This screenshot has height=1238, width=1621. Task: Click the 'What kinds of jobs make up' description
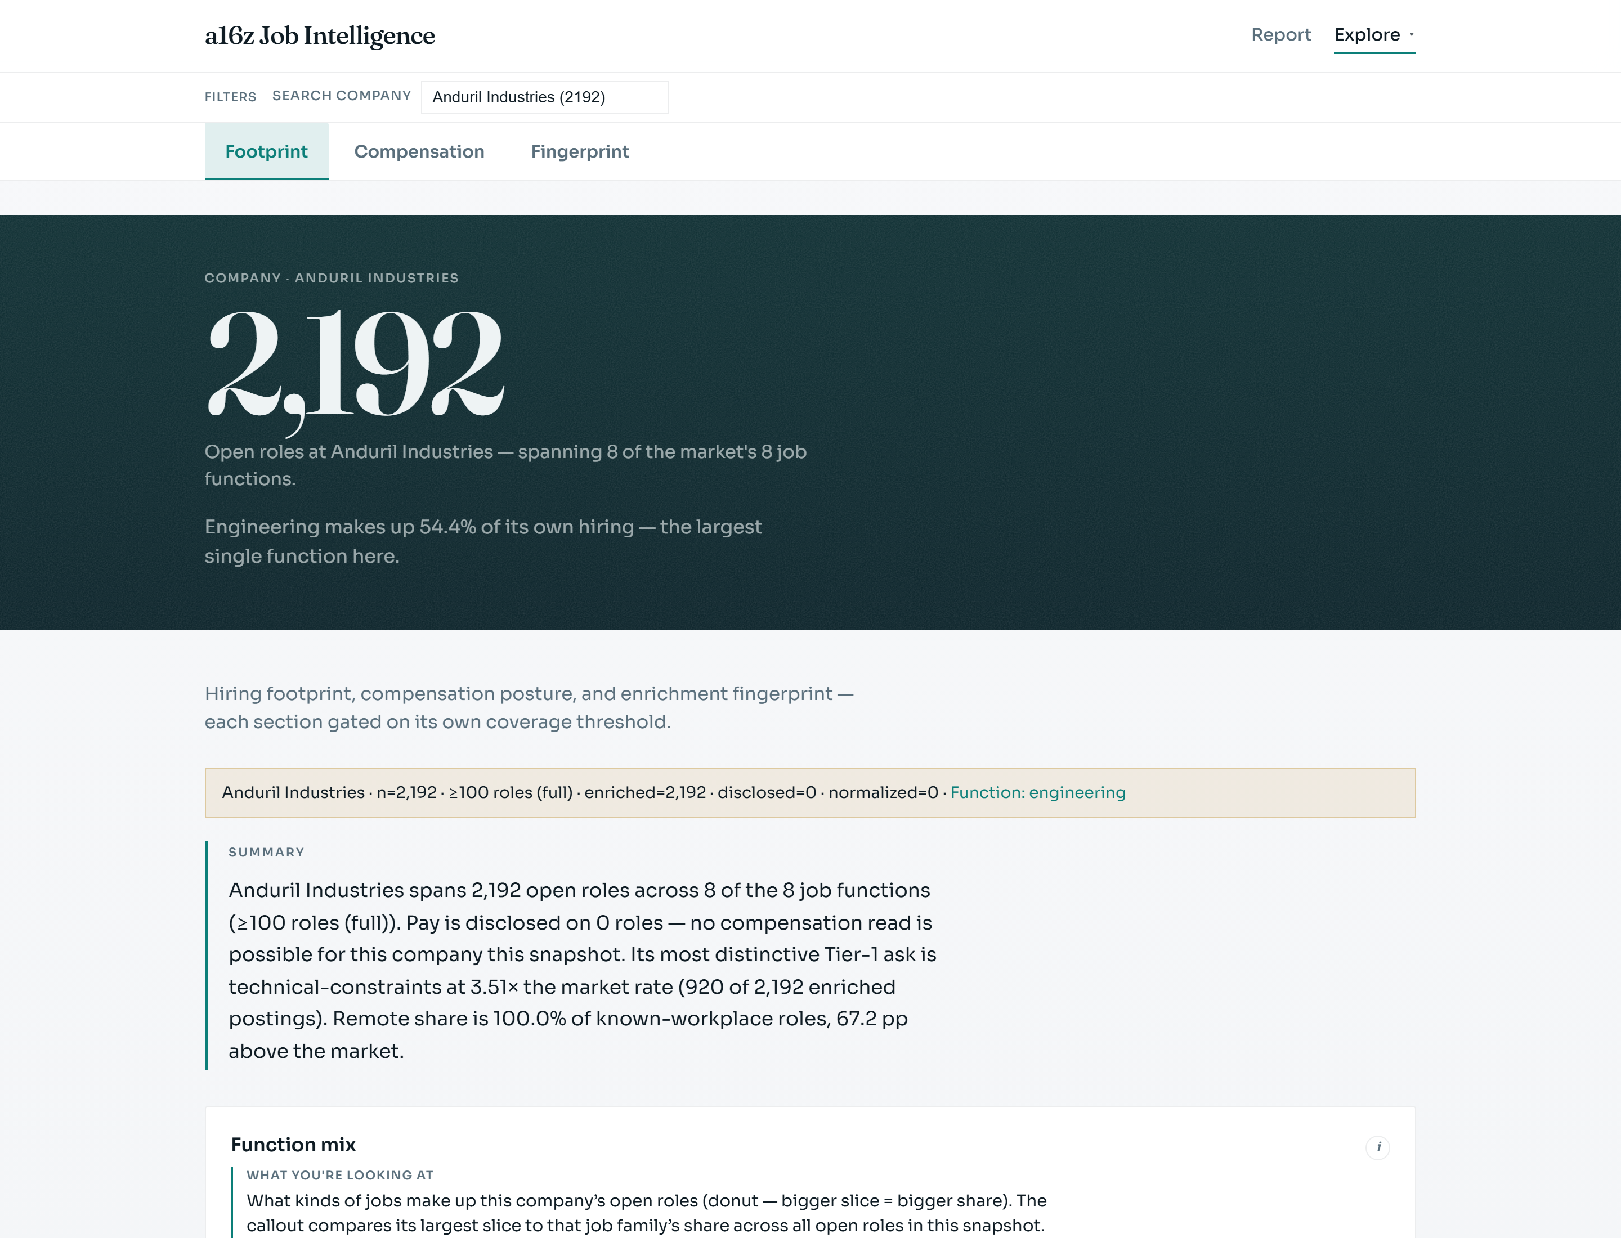click(647, 1213)
